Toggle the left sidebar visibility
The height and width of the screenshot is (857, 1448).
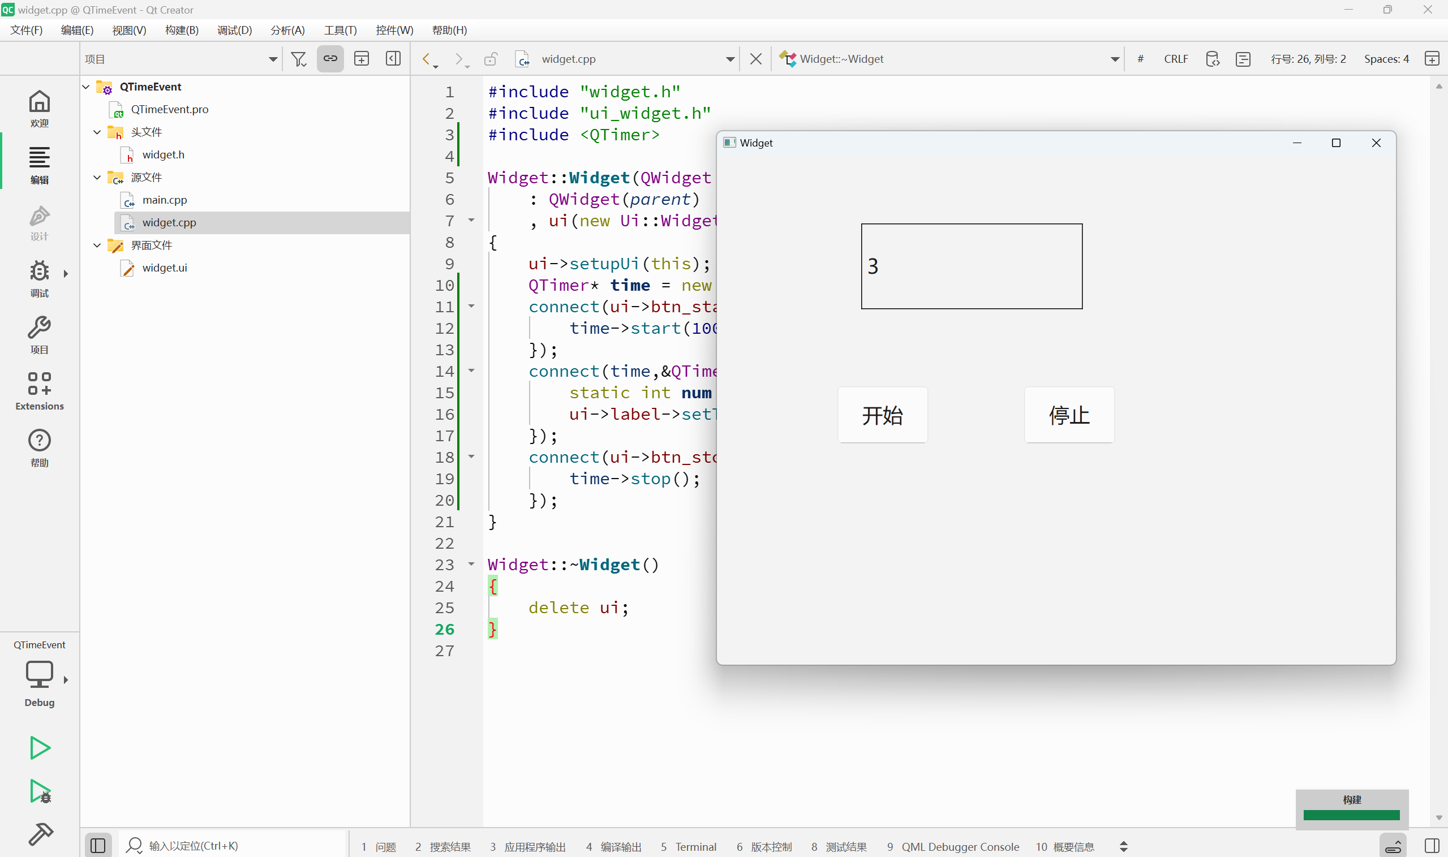98,846
